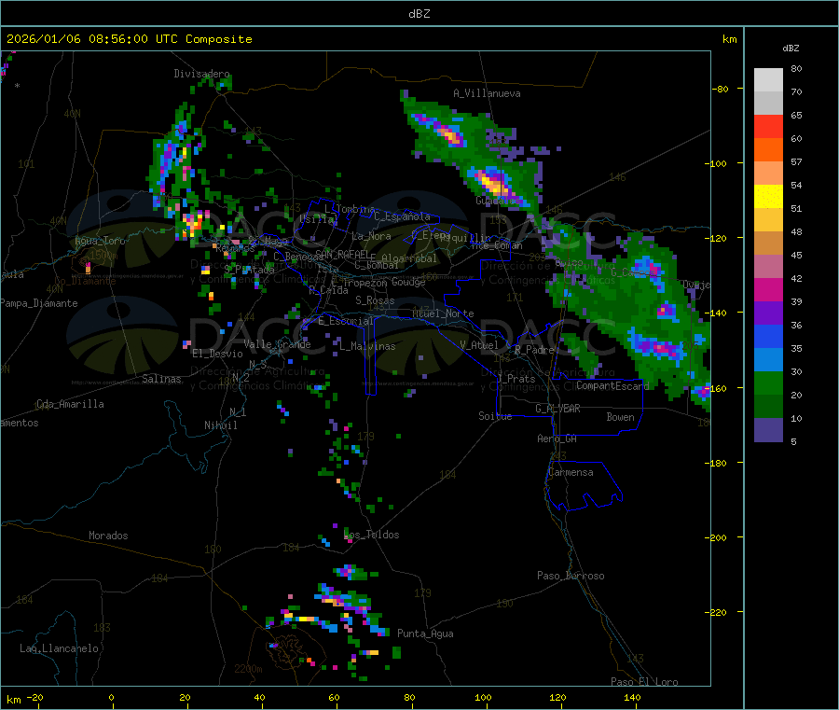Screen dimensions: 839x710
Task: Select the C_Española label
Action: point(403,216)
